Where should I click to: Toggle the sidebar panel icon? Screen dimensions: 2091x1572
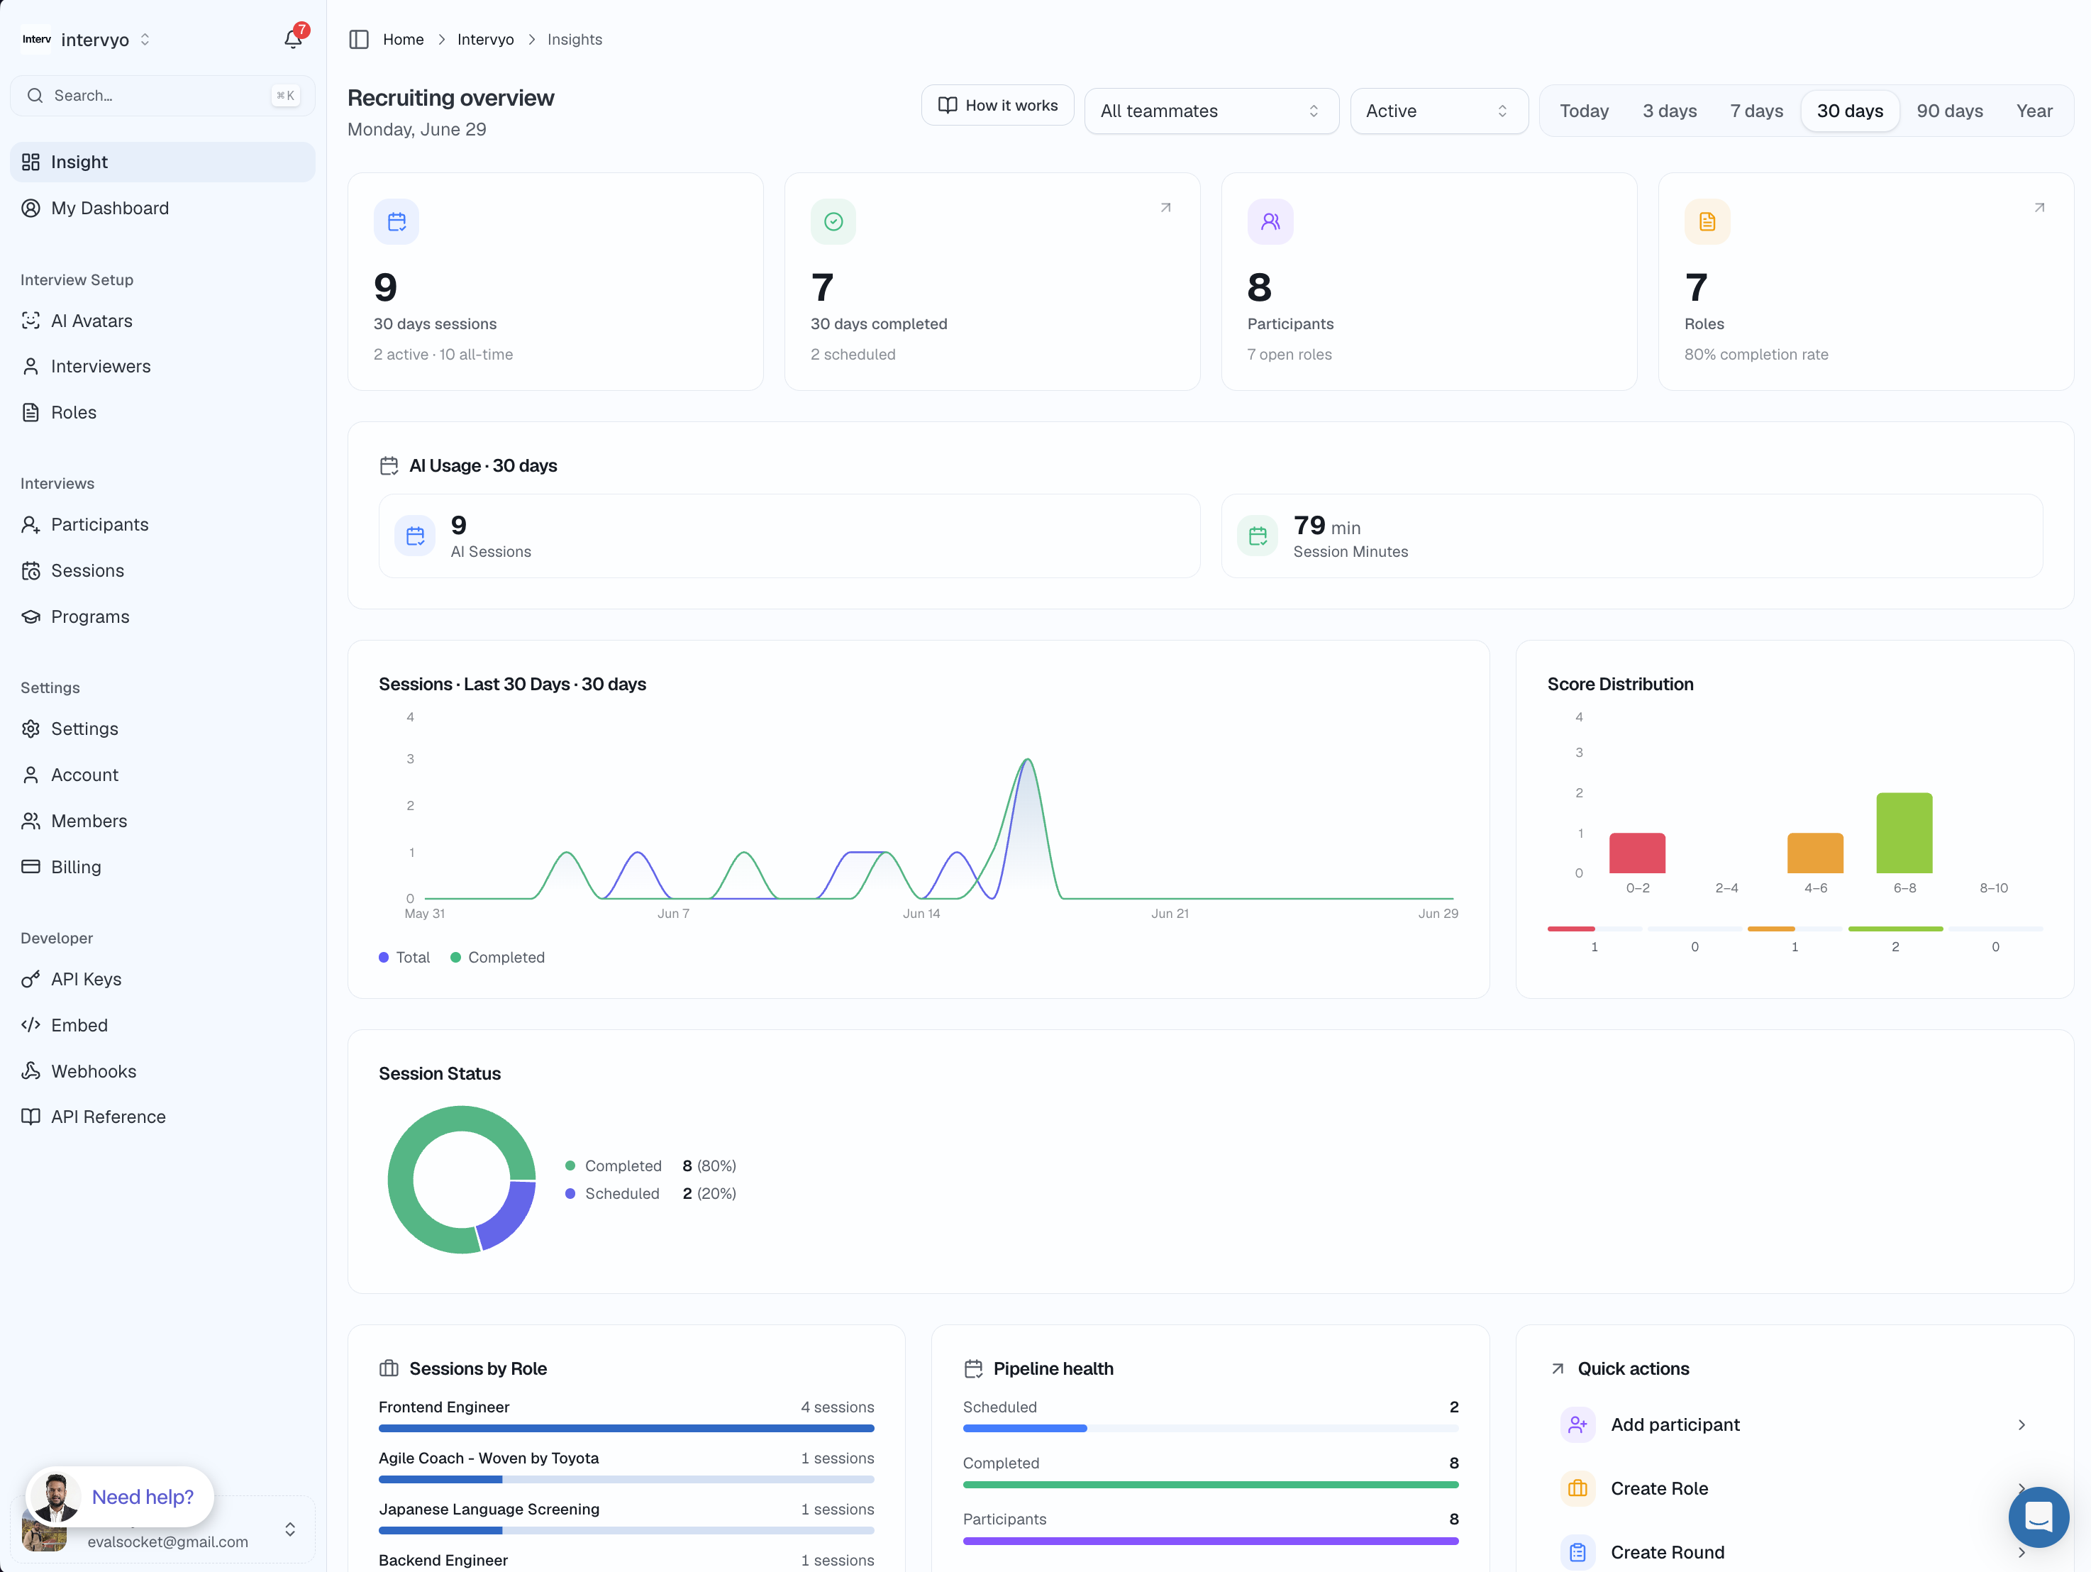click(358, 39)
